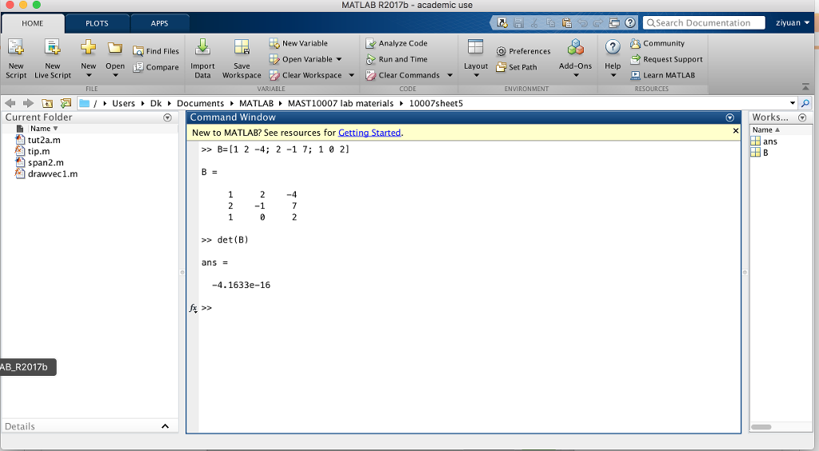819x451 pixels.
Task: Click the browse for folder icon
Action: click(66, 103)
